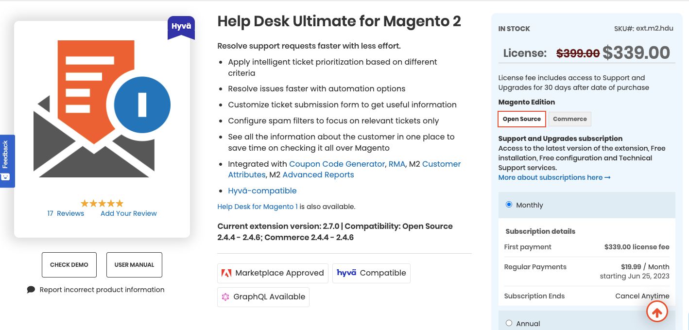Click Add Your Review
This screenshot has height=330, width=689.
pyautogui.click(x=128, y=213)
